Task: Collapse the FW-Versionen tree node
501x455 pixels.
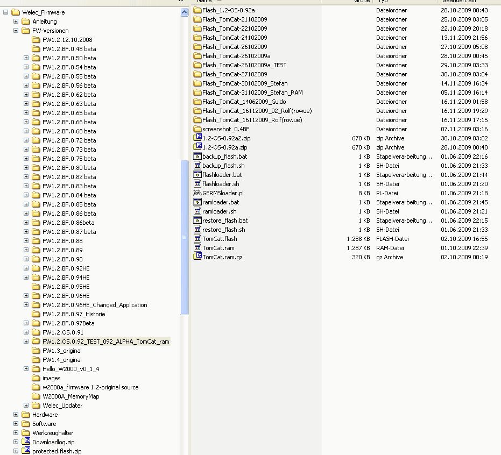Action: click(16, 30)
